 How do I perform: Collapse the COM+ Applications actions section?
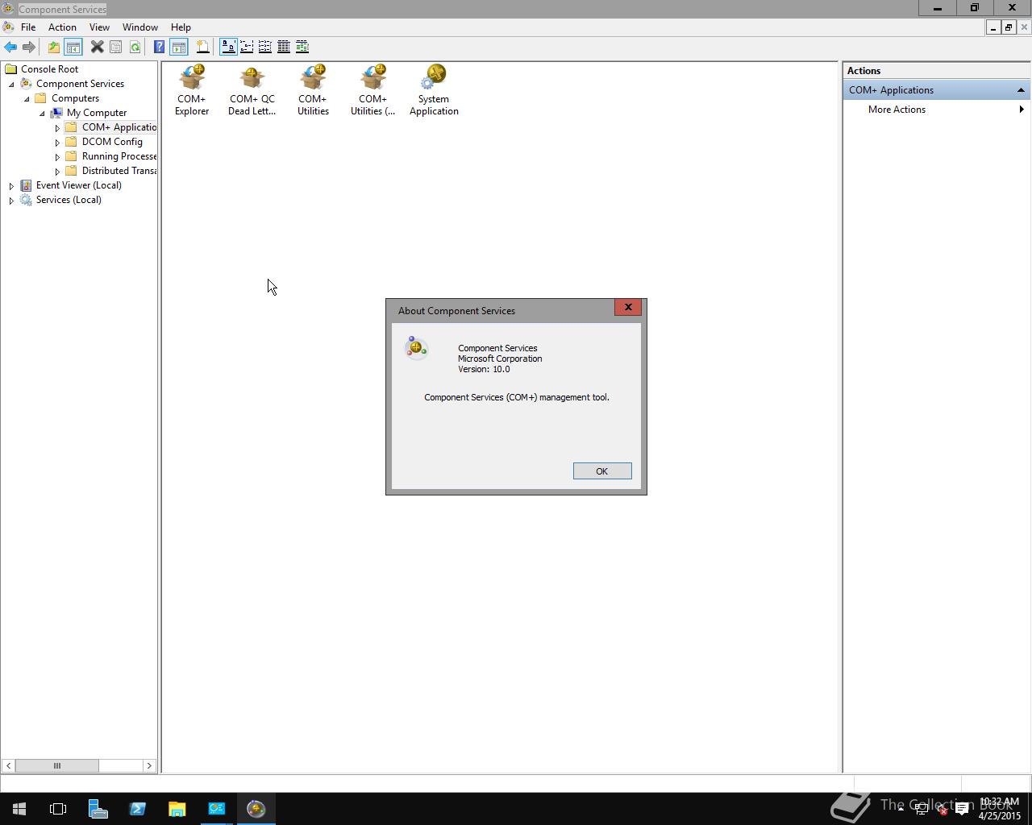(1021, 90)
